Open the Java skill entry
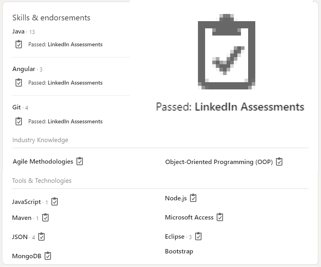The image size is (321, 267). point(18,32)
